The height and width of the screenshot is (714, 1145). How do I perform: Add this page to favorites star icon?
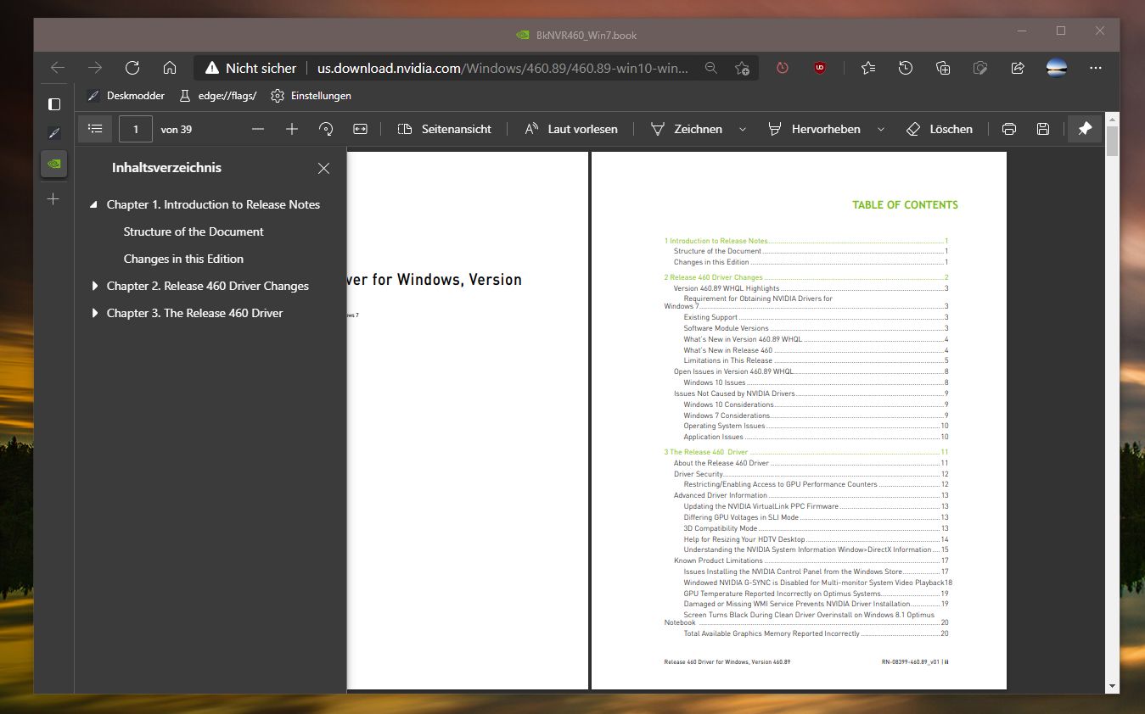742,68
